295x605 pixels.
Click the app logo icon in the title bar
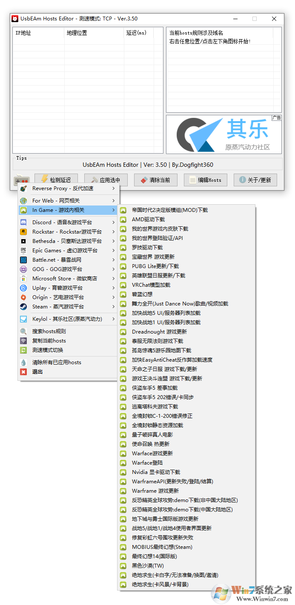click(15, 19)
